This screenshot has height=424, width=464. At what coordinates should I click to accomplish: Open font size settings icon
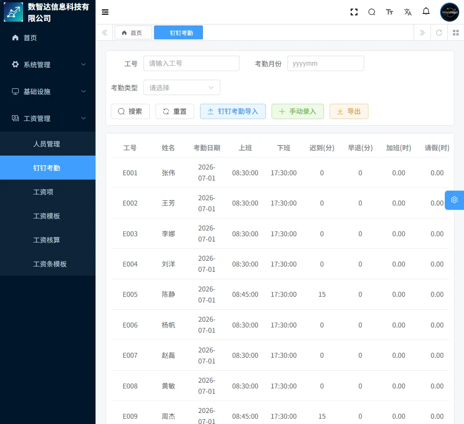[x=390, y=12]
